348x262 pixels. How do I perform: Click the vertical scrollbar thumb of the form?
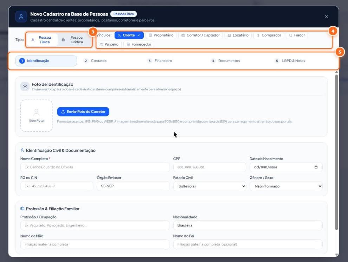click(336, 152)
